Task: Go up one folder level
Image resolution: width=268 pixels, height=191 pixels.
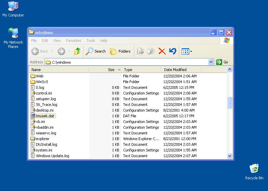Action: point(77,51)
